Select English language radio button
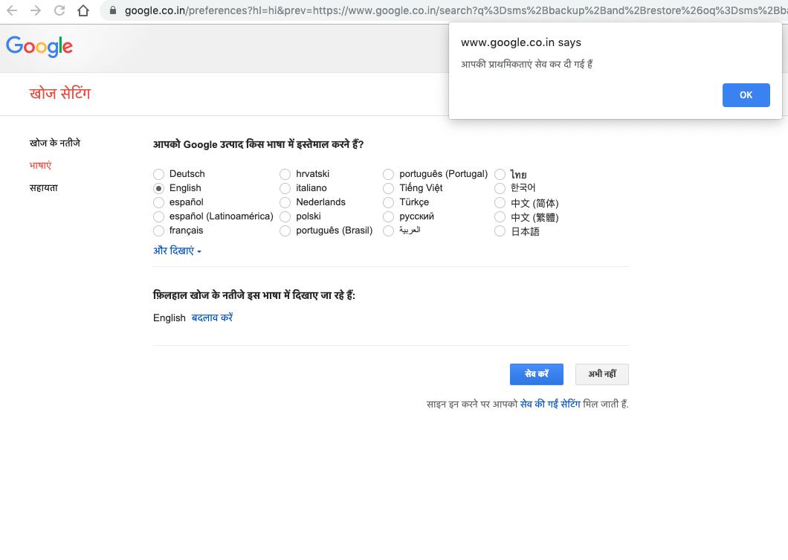This screenshot has height=560, width=788. pyautogui.click(x=159, y=188)
